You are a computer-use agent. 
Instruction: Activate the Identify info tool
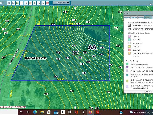click(35, 3)
